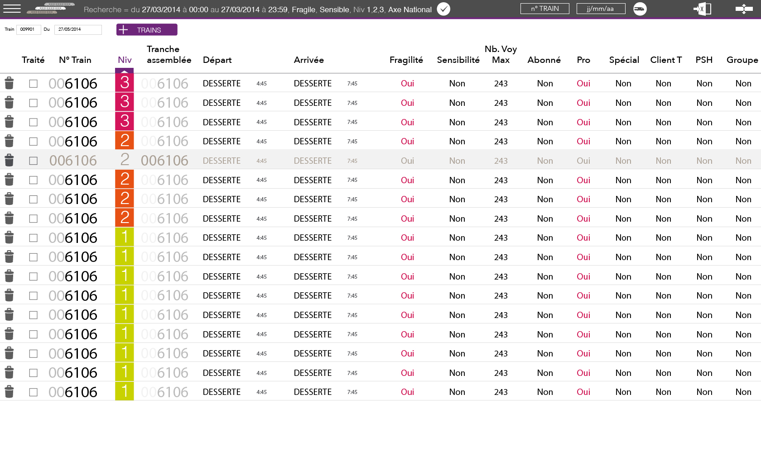Sort by the Traité column header
The image size is (761, 475).
click(x=33, y=60)
